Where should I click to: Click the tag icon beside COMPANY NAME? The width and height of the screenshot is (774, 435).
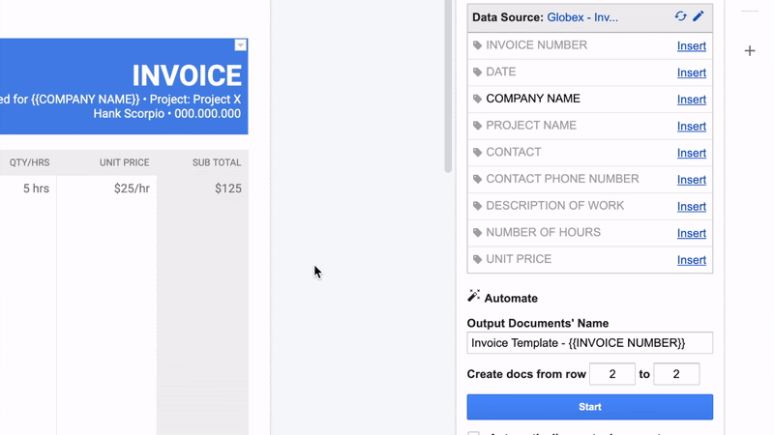[x=477, y=99]
